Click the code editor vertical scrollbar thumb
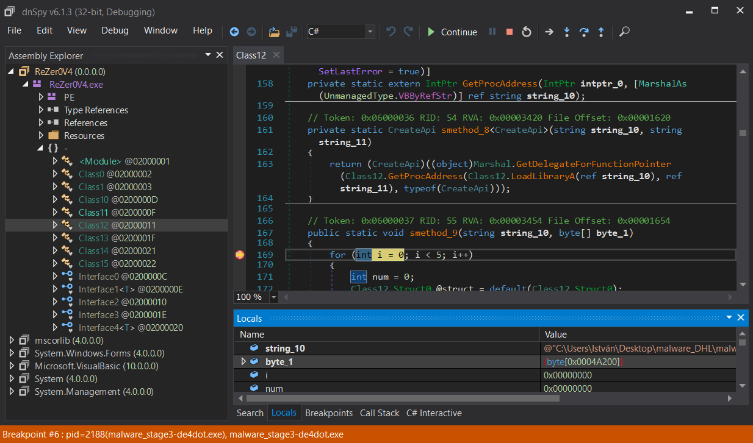 point(743,133)
